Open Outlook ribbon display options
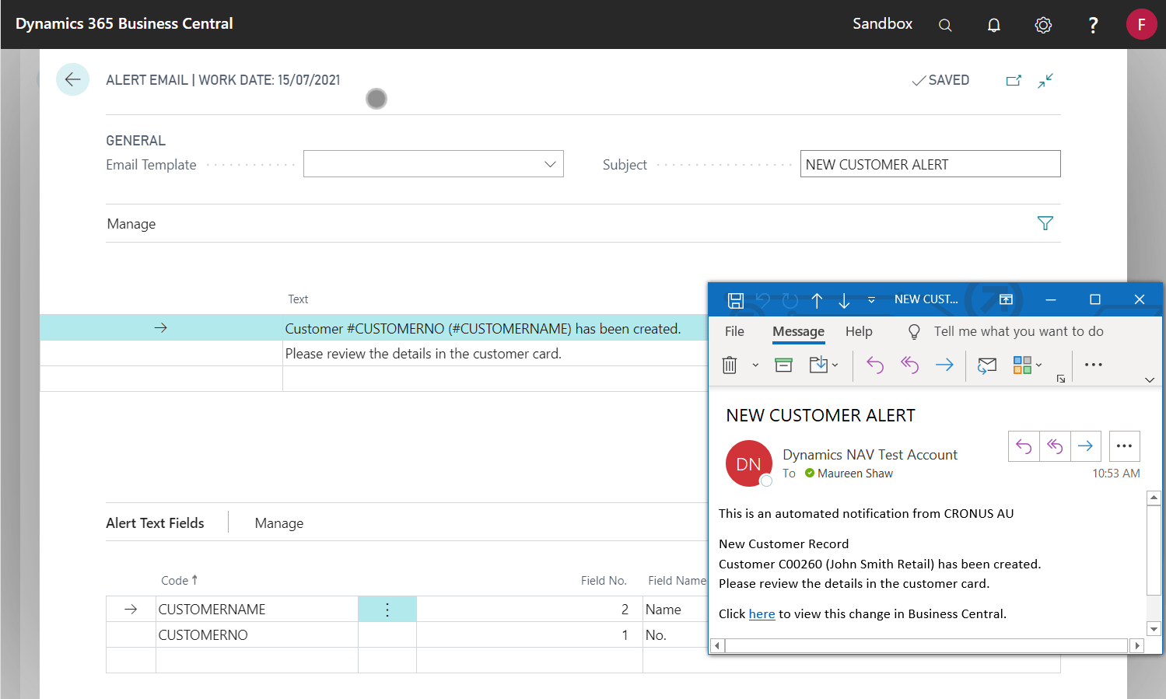Viewport: 1166px width, 699px height. tap(1006, 299)
